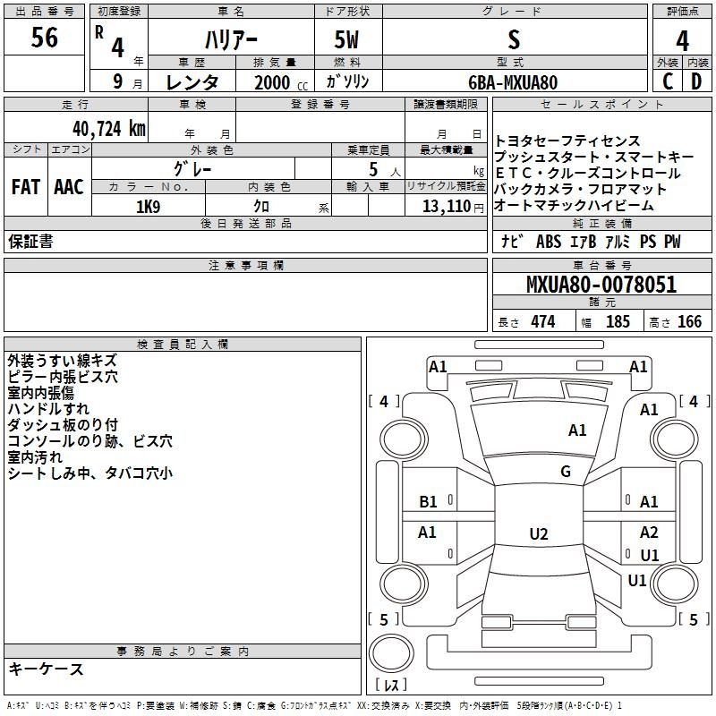Screen dimensions: 716x716
Task: Select the rear-right tire rating [5]
Action: tap(694, 619)
